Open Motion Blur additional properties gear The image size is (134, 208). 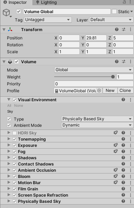point(116,182)
